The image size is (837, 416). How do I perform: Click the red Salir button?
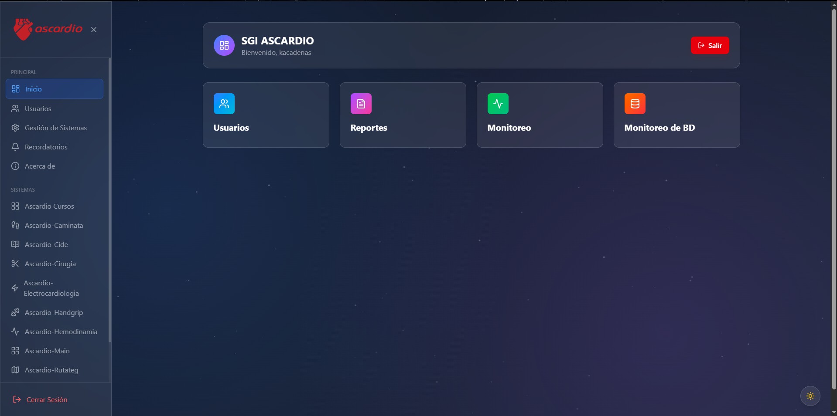[x=710, y=45]
